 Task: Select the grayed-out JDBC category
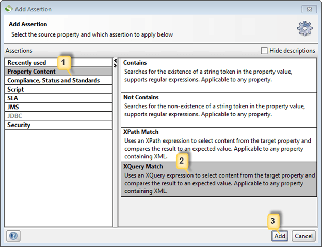tap(14, 116)
